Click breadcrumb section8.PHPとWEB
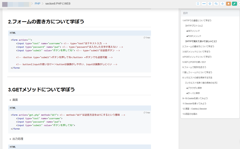The width and height of the screenshot is (240, 149). [x=58, y=4]
